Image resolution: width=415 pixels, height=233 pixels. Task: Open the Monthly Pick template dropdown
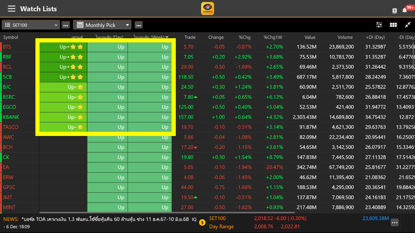(x=102, y=25)
